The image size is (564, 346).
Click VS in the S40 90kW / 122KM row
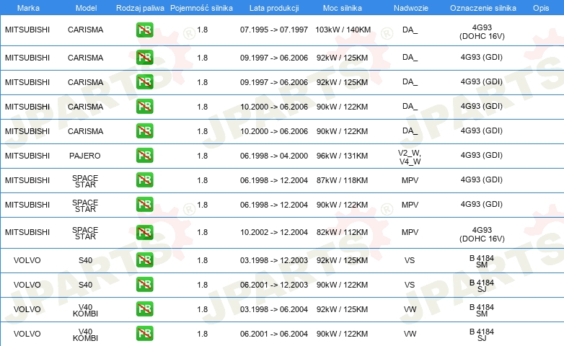click(410, 285)
